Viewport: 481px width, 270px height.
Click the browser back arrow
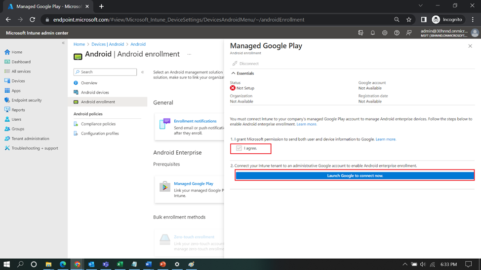coord(8,20)
